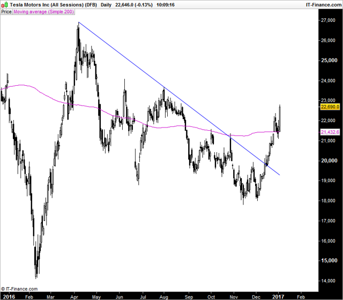
Task: Click the candlestick chart icon beside the title
Action: [x=5, y=4]
